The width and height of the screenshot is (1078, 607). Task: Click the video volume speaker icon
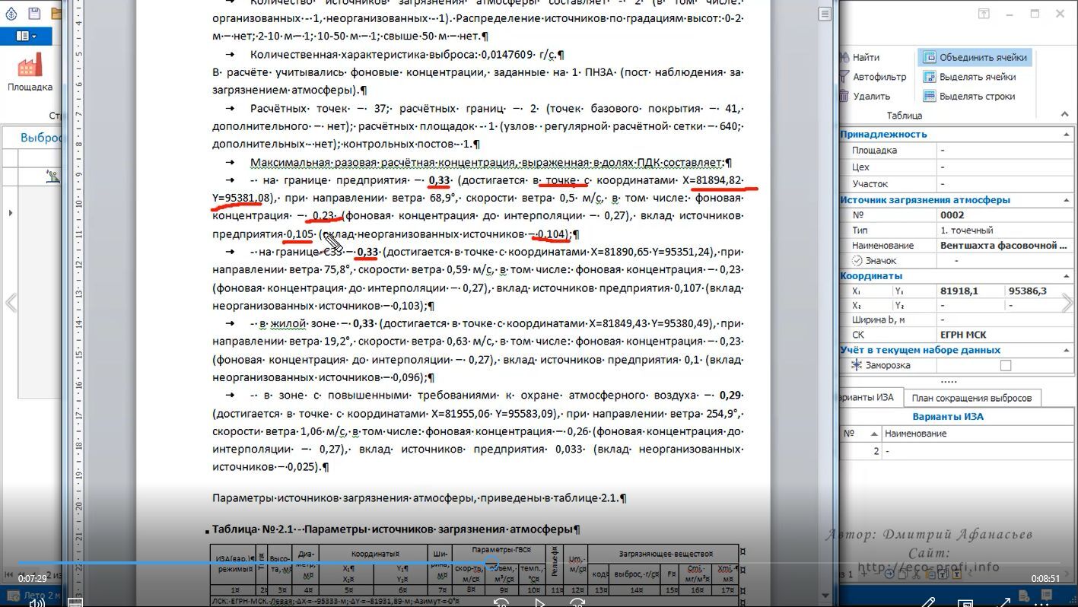pos(37,602)
